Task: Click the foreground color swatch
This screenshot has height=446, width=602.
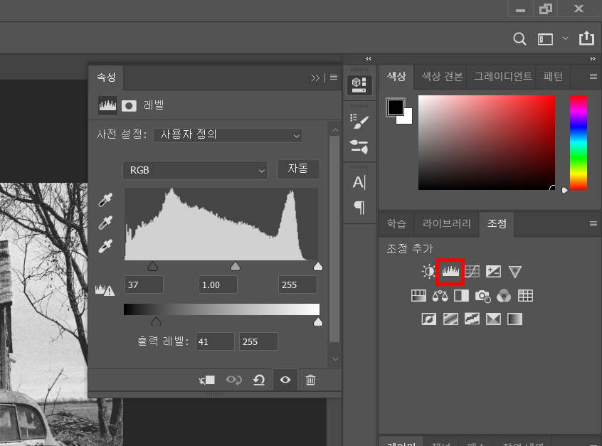Action: coord(396,107)
